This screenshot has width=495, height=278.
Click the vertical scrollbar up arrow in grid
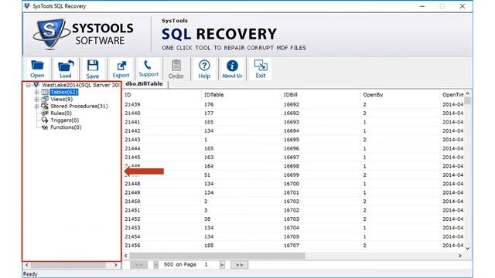(467, 93)
